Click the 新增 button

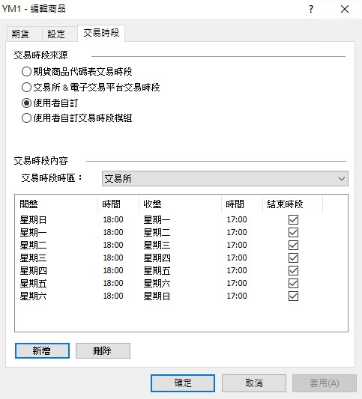pos(42,350)
